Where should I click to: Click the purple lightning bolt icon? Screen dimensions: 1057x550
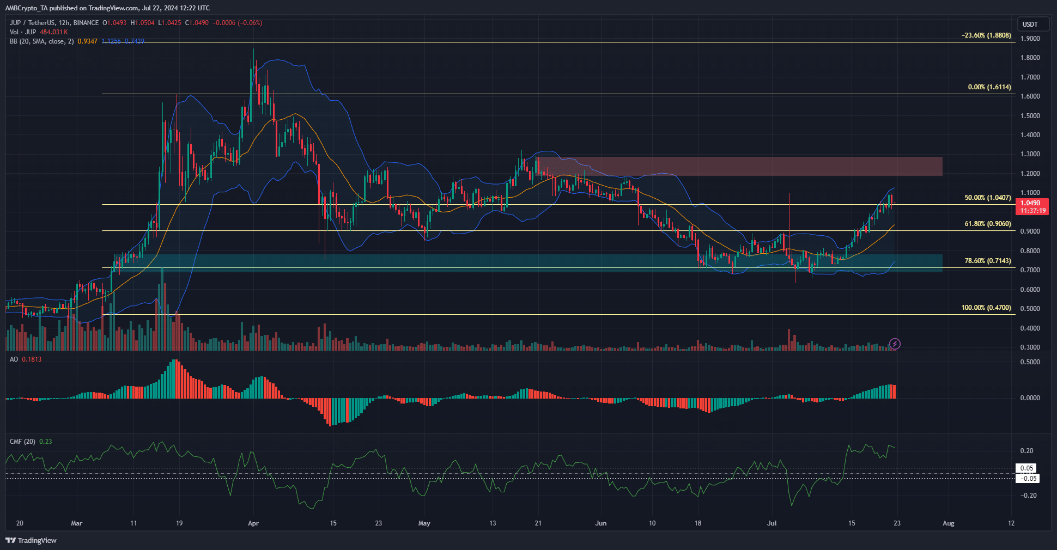pyautogui.click(x=895, y=344)
